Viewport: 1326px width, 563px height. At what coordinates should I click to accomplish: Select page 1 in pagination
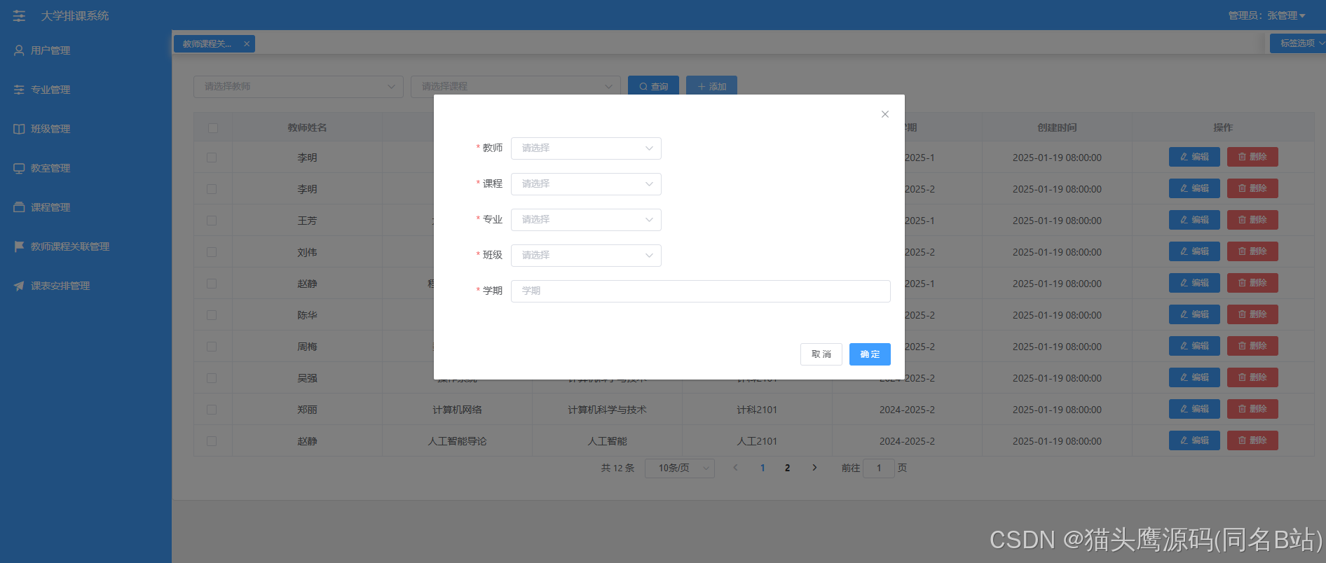(763, 468)
